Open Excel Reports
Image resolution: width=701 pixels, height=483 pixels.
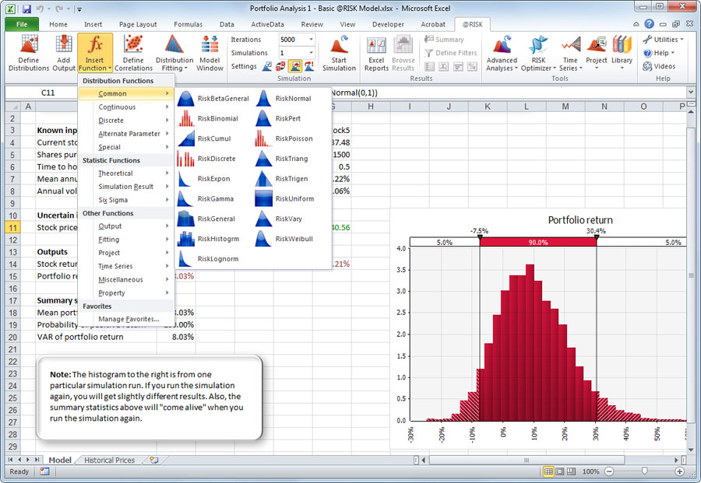(x=376, y=53)
